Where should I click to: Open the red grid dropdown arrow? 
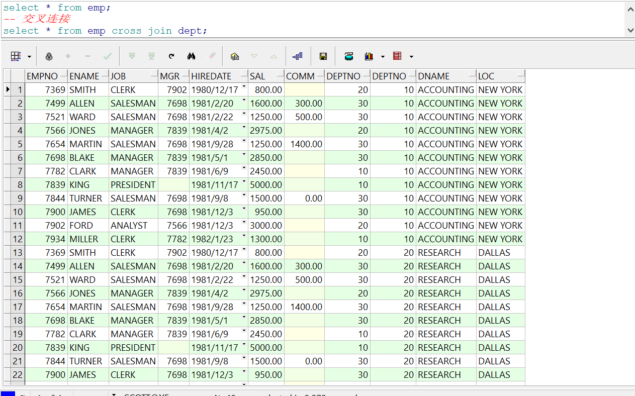click(x=411, y=57)
